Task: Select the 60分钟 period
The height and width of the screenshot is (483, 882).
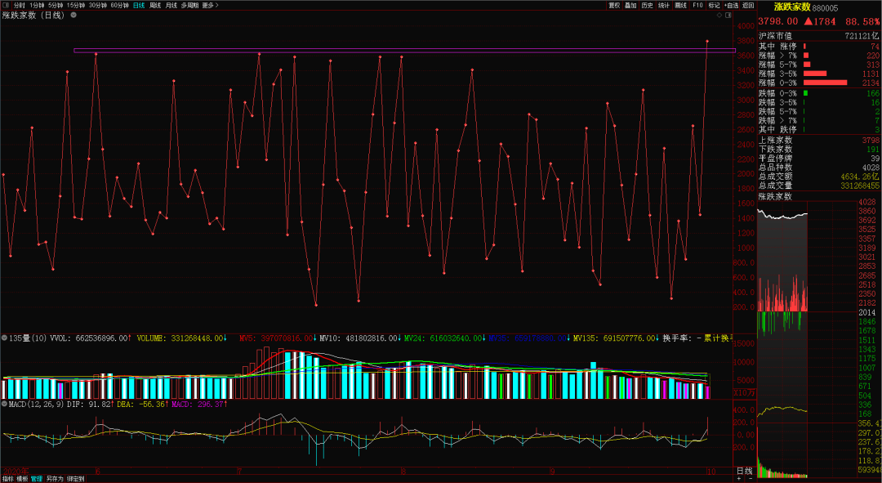Action: click(119, 5)
